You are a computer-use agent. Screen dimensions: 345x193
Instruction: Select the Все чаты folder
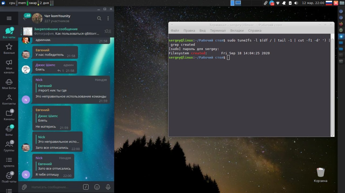tap(9, 33)
